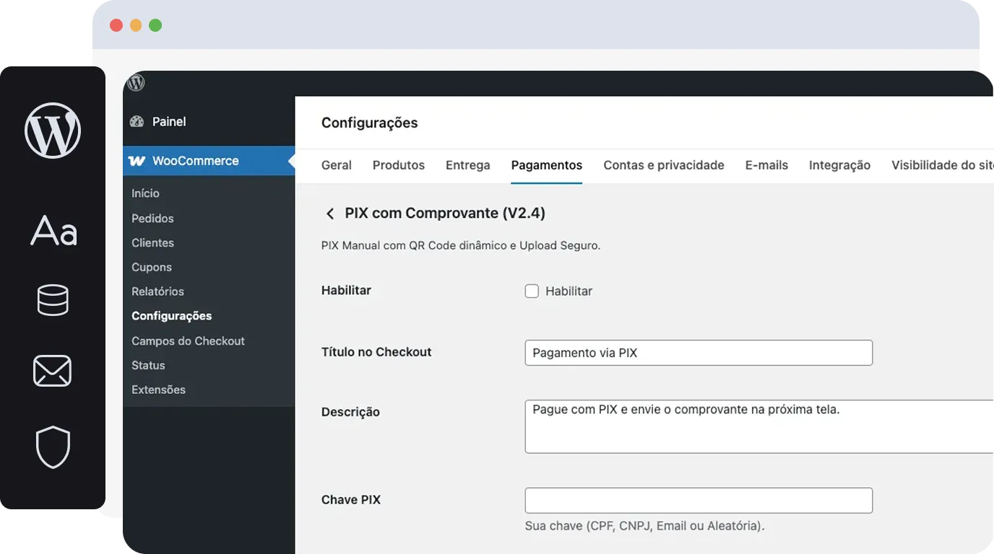Click the green window dot
This screenshot has width=994, height=554.
pos(155,25)
